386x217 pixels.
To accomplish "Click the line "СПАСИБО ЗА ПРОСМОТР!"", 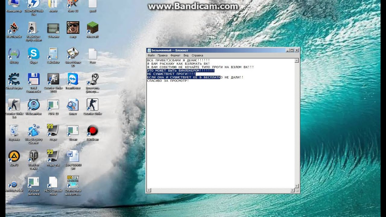I will click(168, 81).
